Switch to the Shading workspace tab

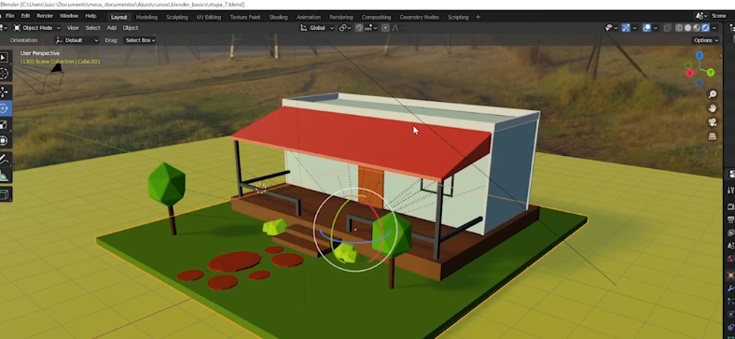(x=279, y=17)
